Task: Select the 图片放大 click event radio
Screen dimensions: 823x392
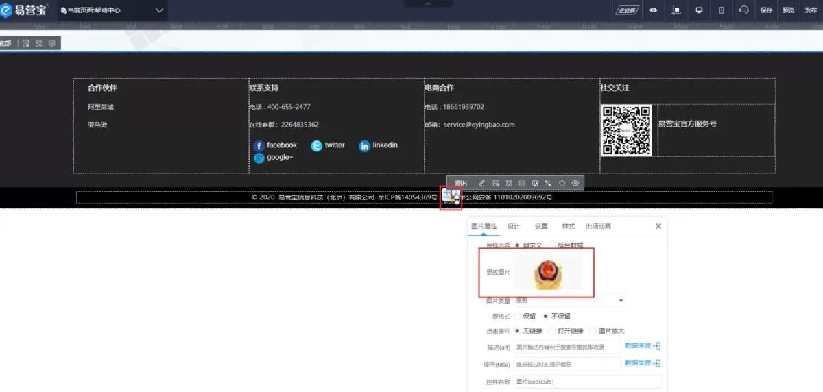Action: click(x=593, y=331)
